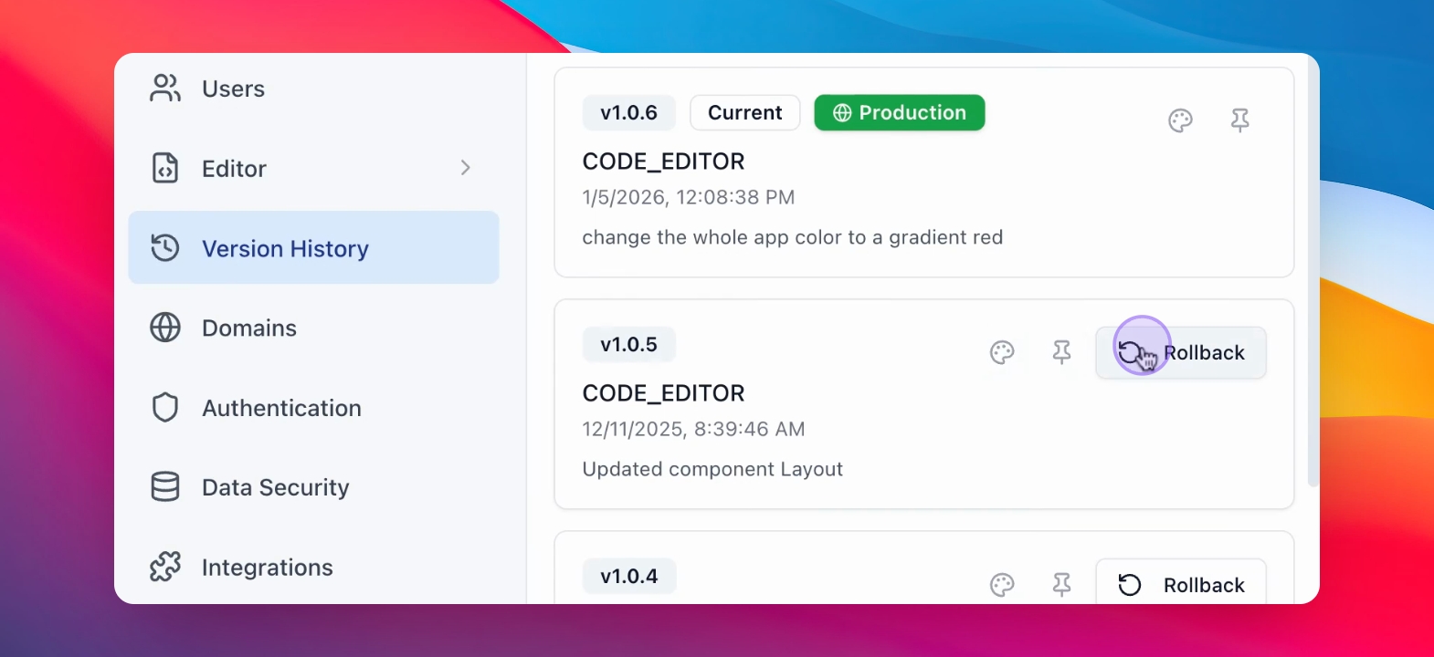Open the Integrations page

pos(267,568)
